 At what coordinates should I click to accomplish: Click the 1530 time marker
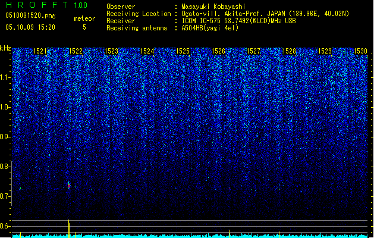pyautogui.click(x=360, y=51)
